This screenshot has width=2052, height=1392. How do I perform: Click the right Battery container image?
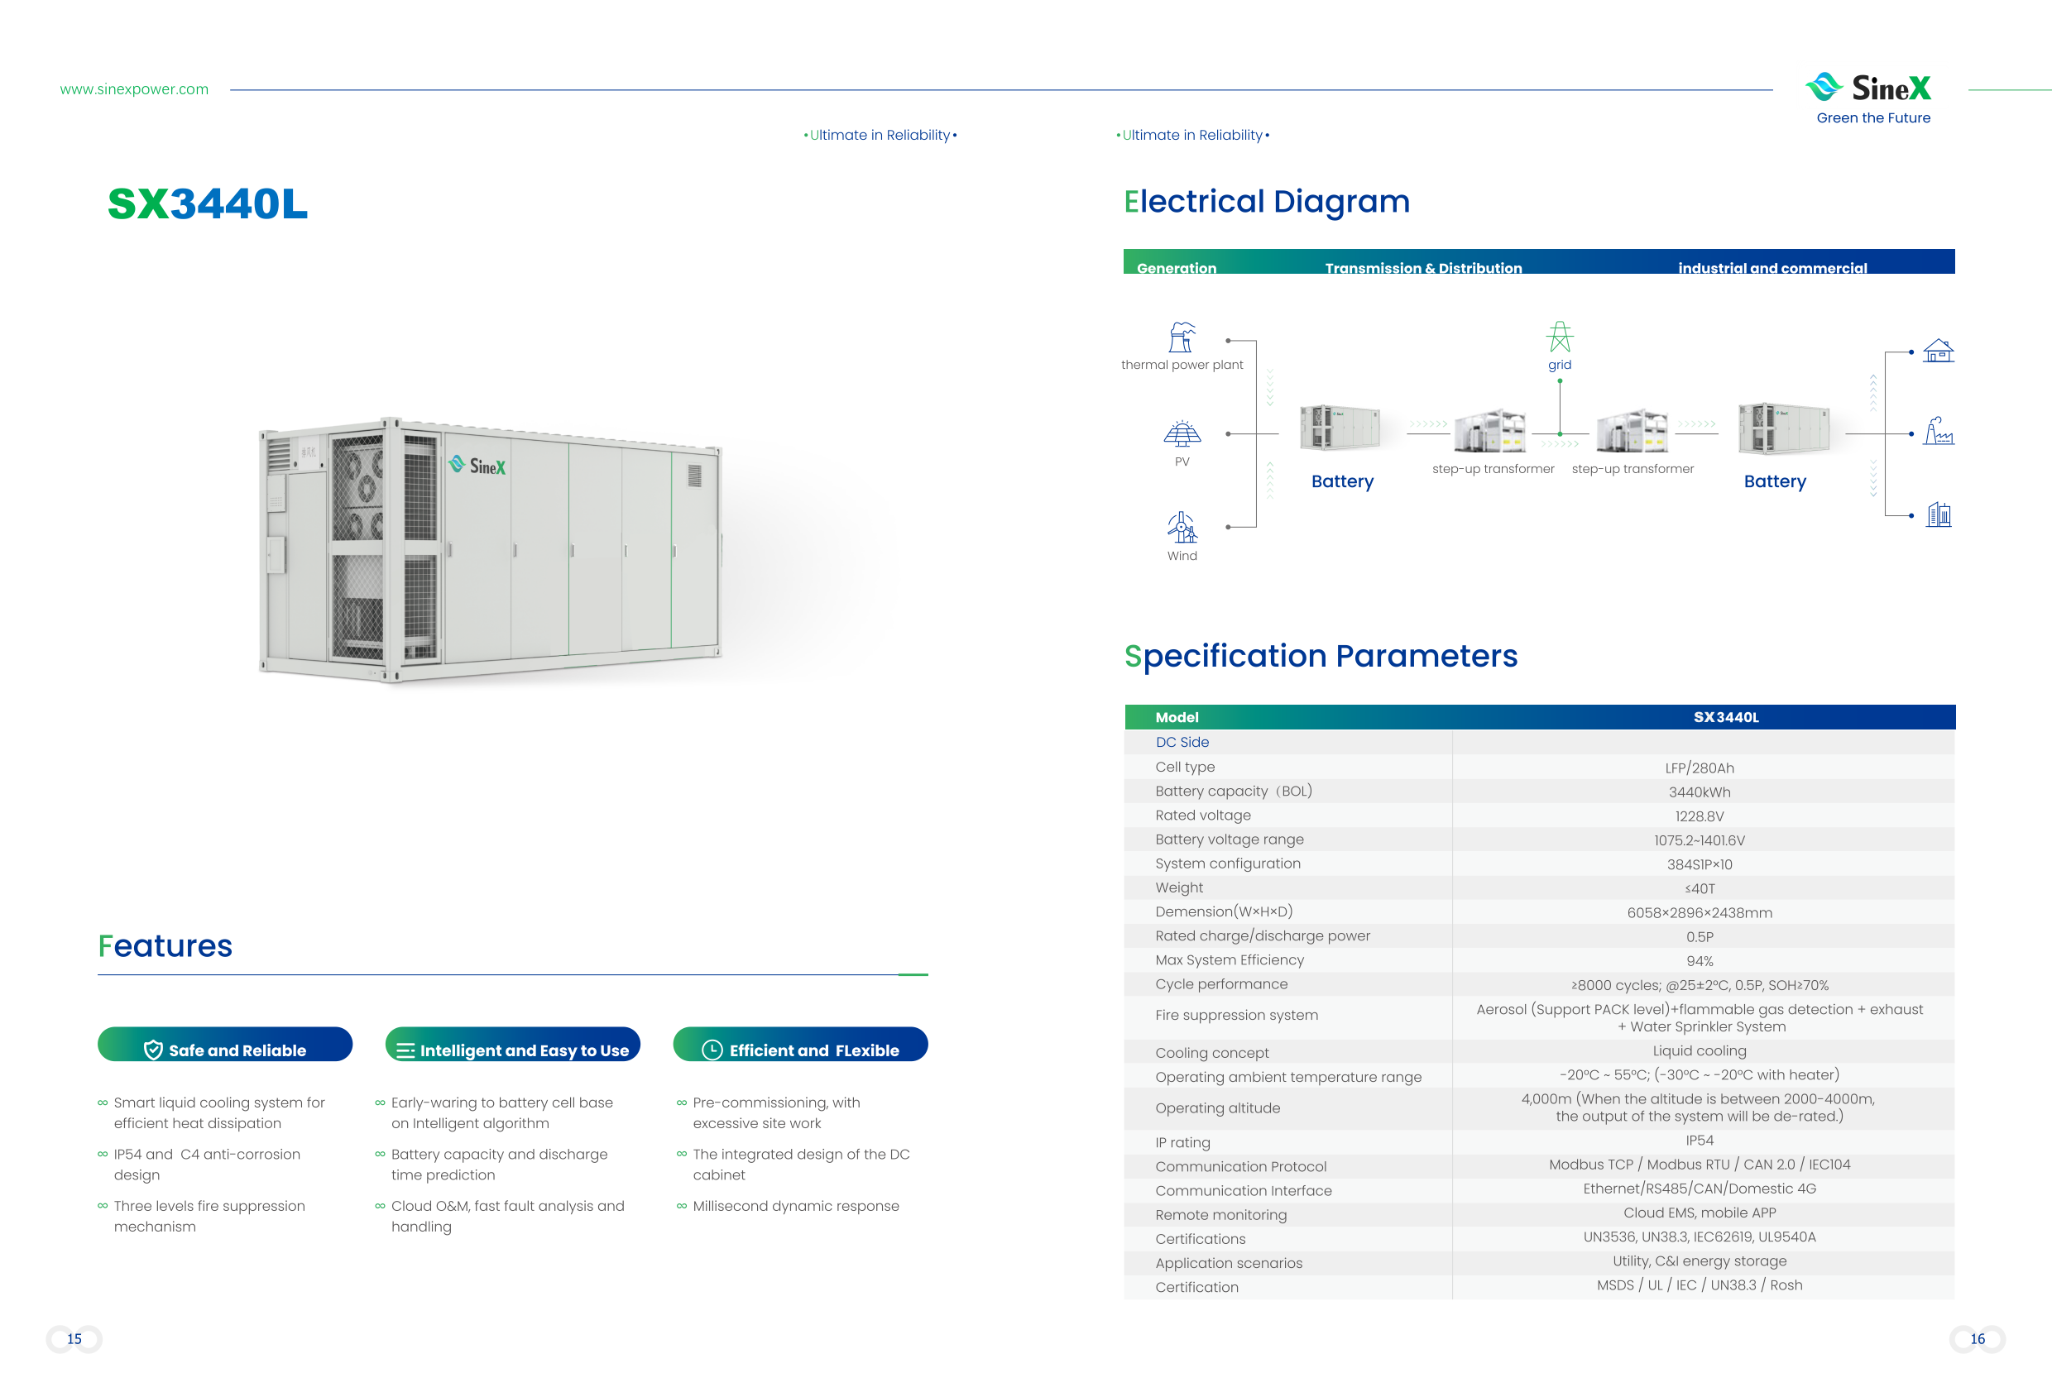click(x=1784, y=428)
